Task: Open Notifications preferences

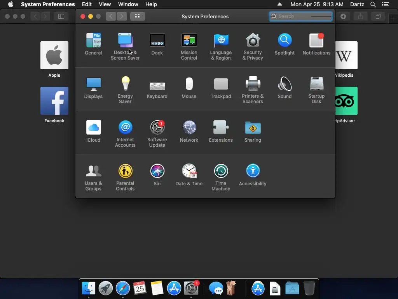Action: 316,44
